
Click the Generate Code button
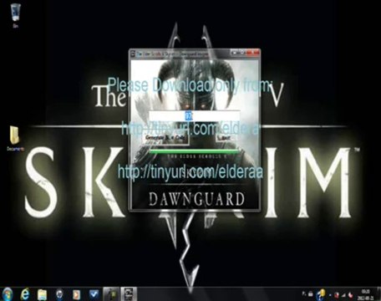tap(165, 138)
